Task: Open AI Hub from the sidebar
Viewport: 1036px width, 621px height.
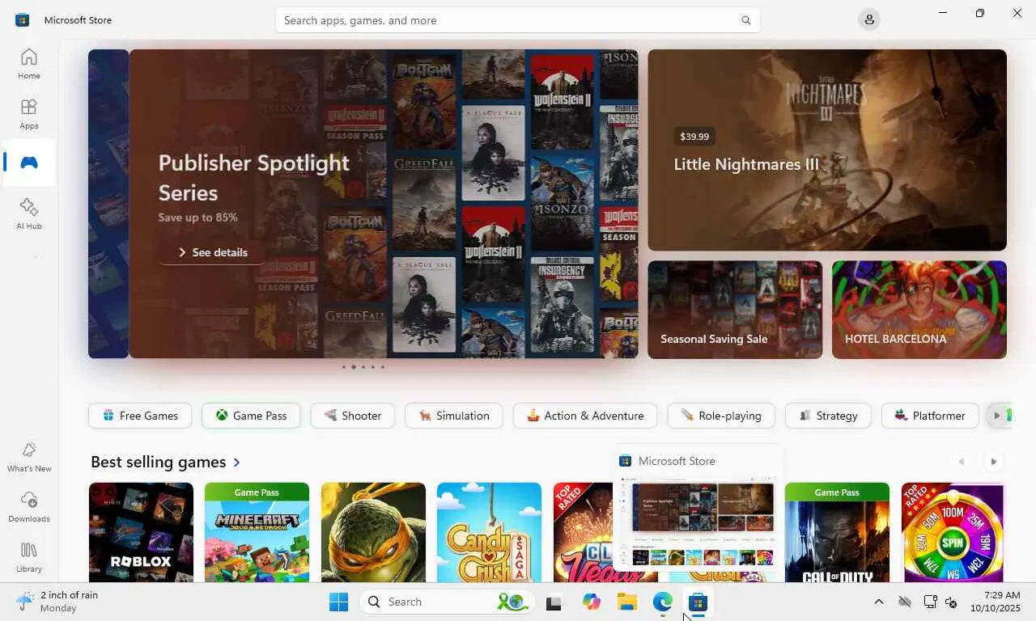Action: [x=29, y=214]
